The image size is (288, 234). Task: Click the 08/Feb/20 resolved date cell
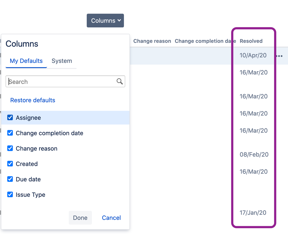click(254, 155)
